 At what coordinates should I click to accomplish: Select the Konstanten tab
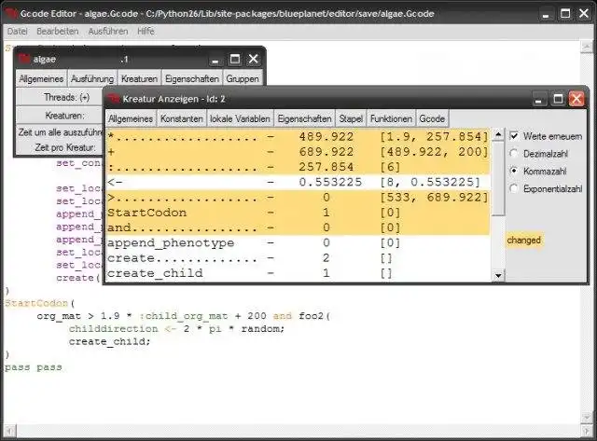click(182, 118)
